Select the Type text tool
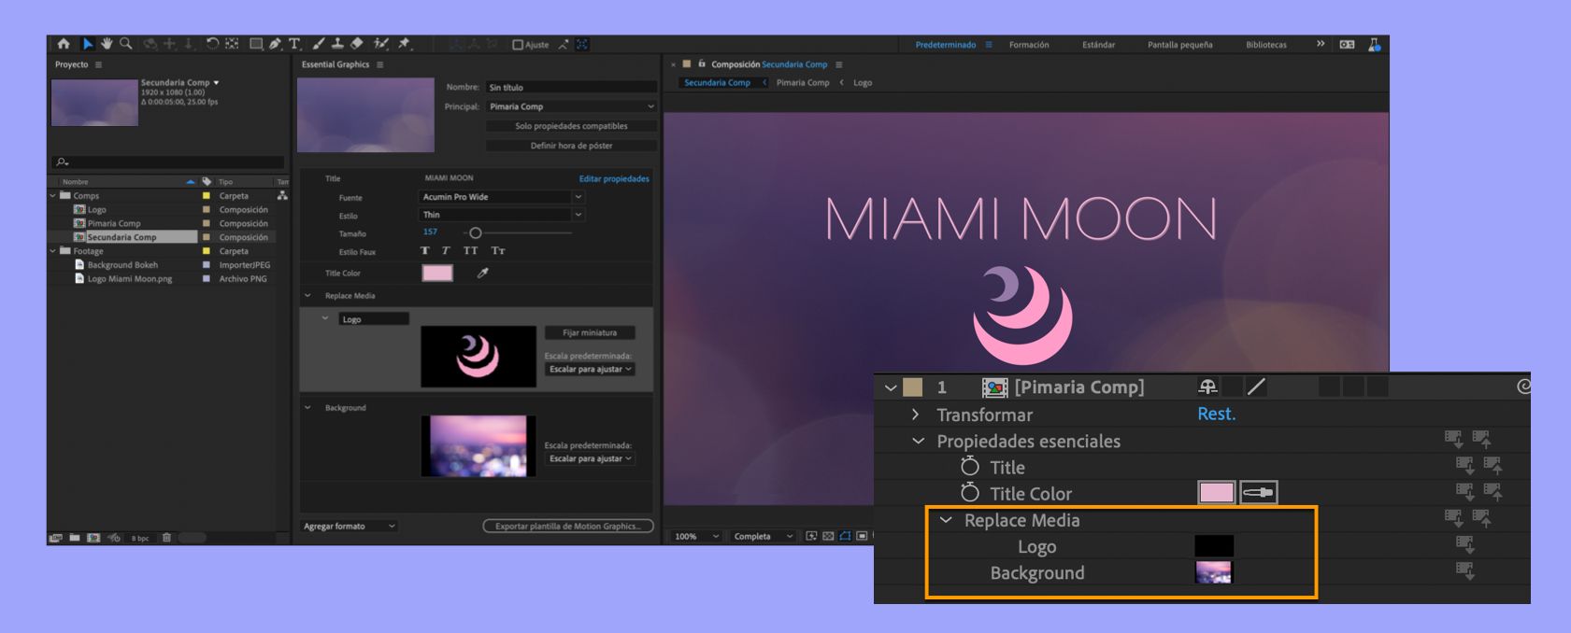Viewport: 1571px width, 633px height. click(293, 44)
